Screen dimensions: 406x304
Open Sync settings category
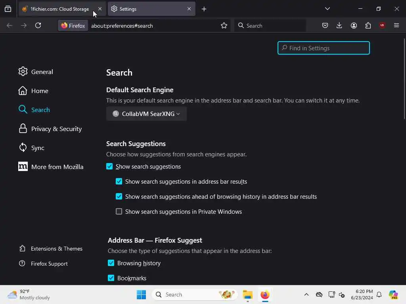pos(31,148)
